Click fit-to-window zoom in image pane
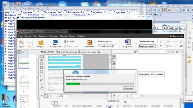Viewport: 193px width, 108px height. coord(46,96)
